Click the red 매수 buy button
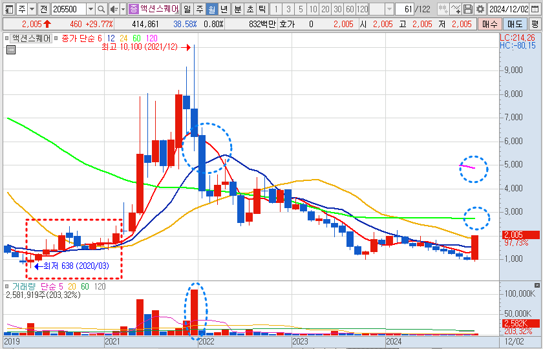Screen dimensions: 543x349 pos(490,25)
